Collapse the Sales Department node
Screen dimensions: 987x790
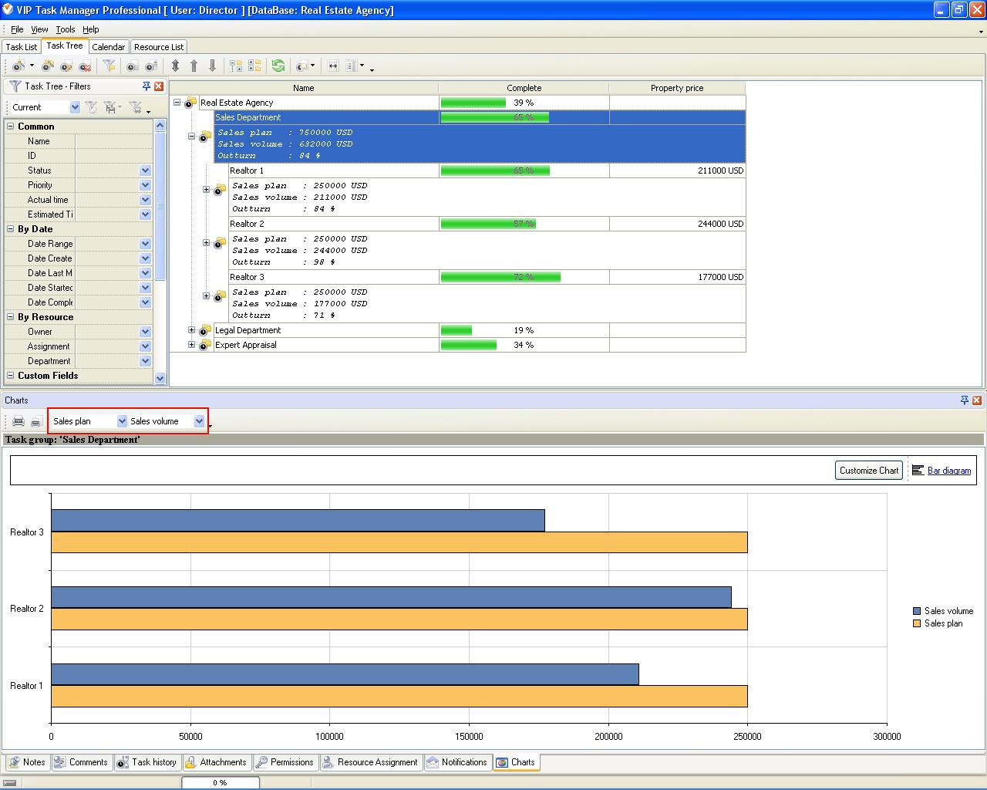pos(191,137)
